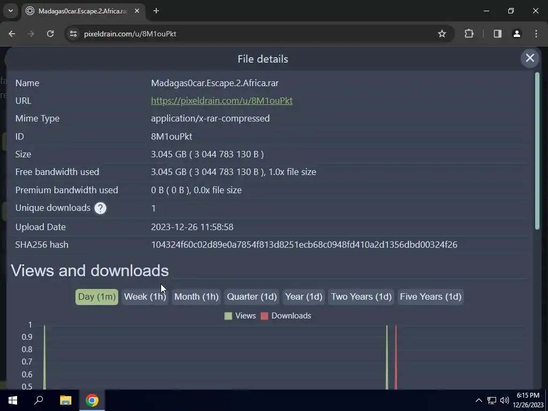Open the pixeldrain.com/u/8M1ouPkt URL link
The image size is (548, 411).
[x=222, y=101]
